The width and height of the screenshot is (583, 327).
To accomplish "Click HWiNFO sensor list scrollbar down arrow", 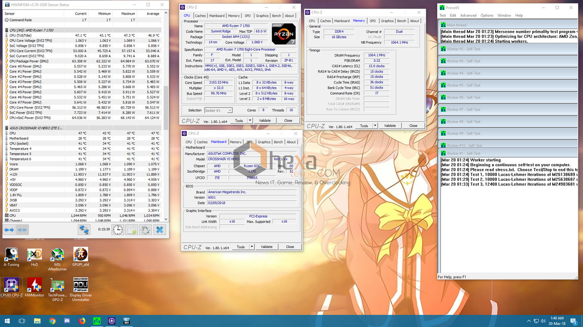I will point(166,220).
